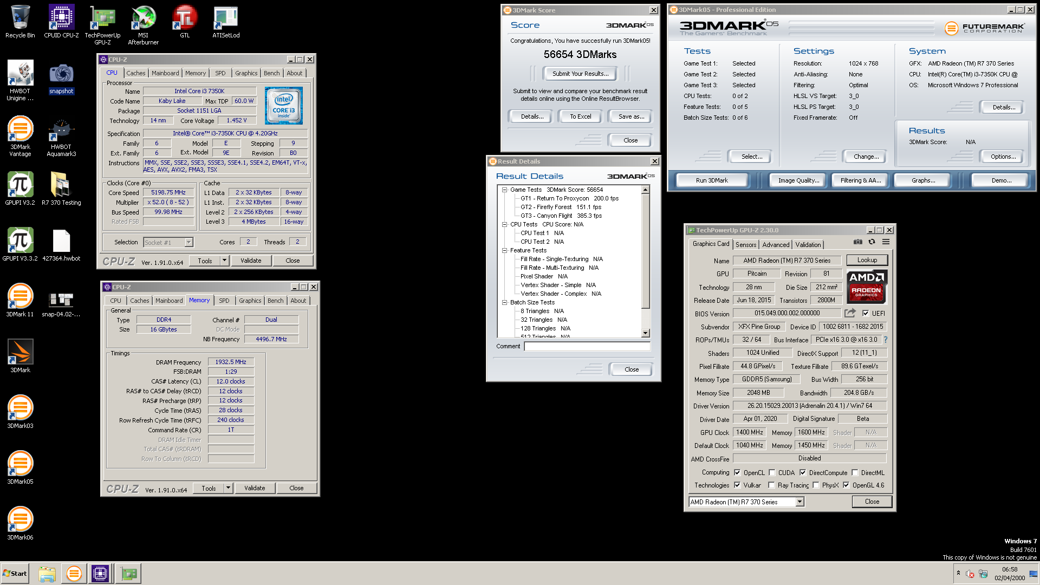Launch MSI Afterburner desktop shortcut

click(144, 25)
